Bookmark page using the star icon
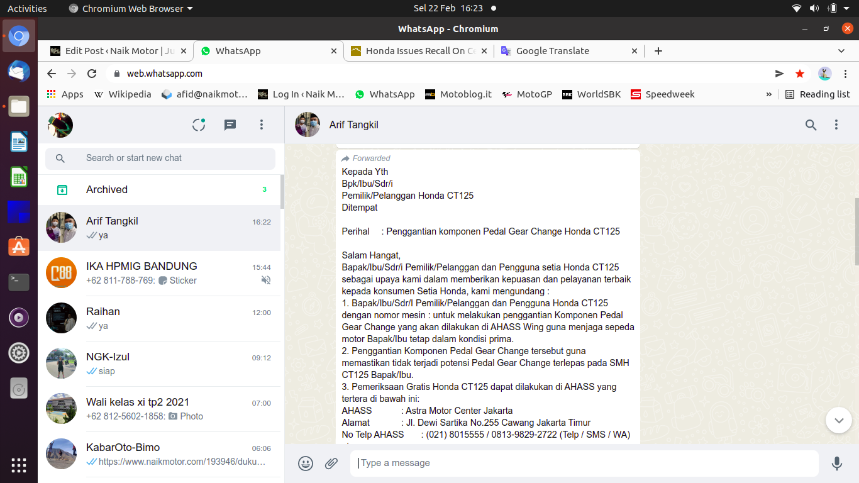This screenshot has height=483, width=859. (800, 74)
